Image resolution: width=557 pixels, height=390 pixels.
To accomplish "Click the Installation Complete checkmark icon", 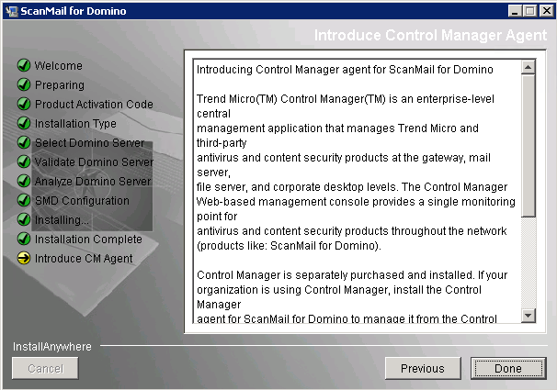I will point(24,240).
